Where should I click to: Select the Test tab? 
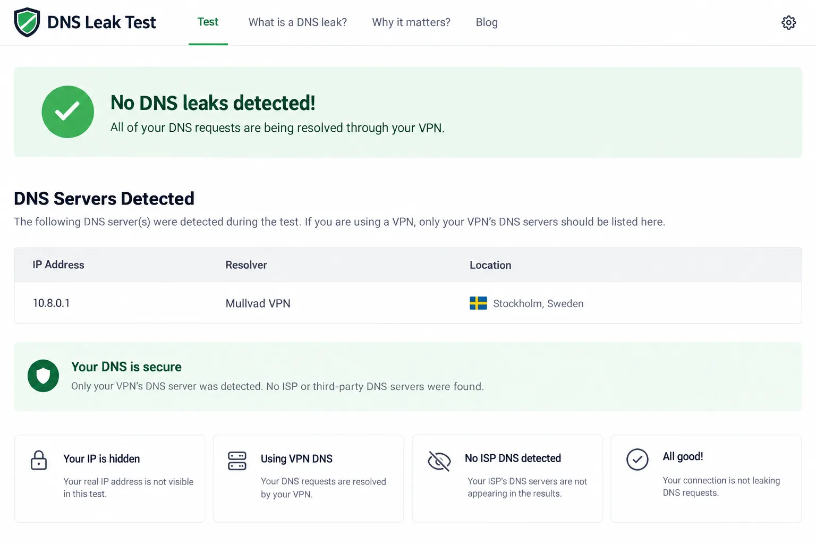click(208, 22)
